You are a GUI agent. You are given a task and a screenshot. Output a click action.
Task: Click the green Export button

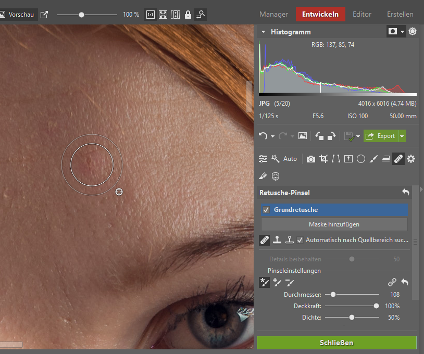[381, 136]
